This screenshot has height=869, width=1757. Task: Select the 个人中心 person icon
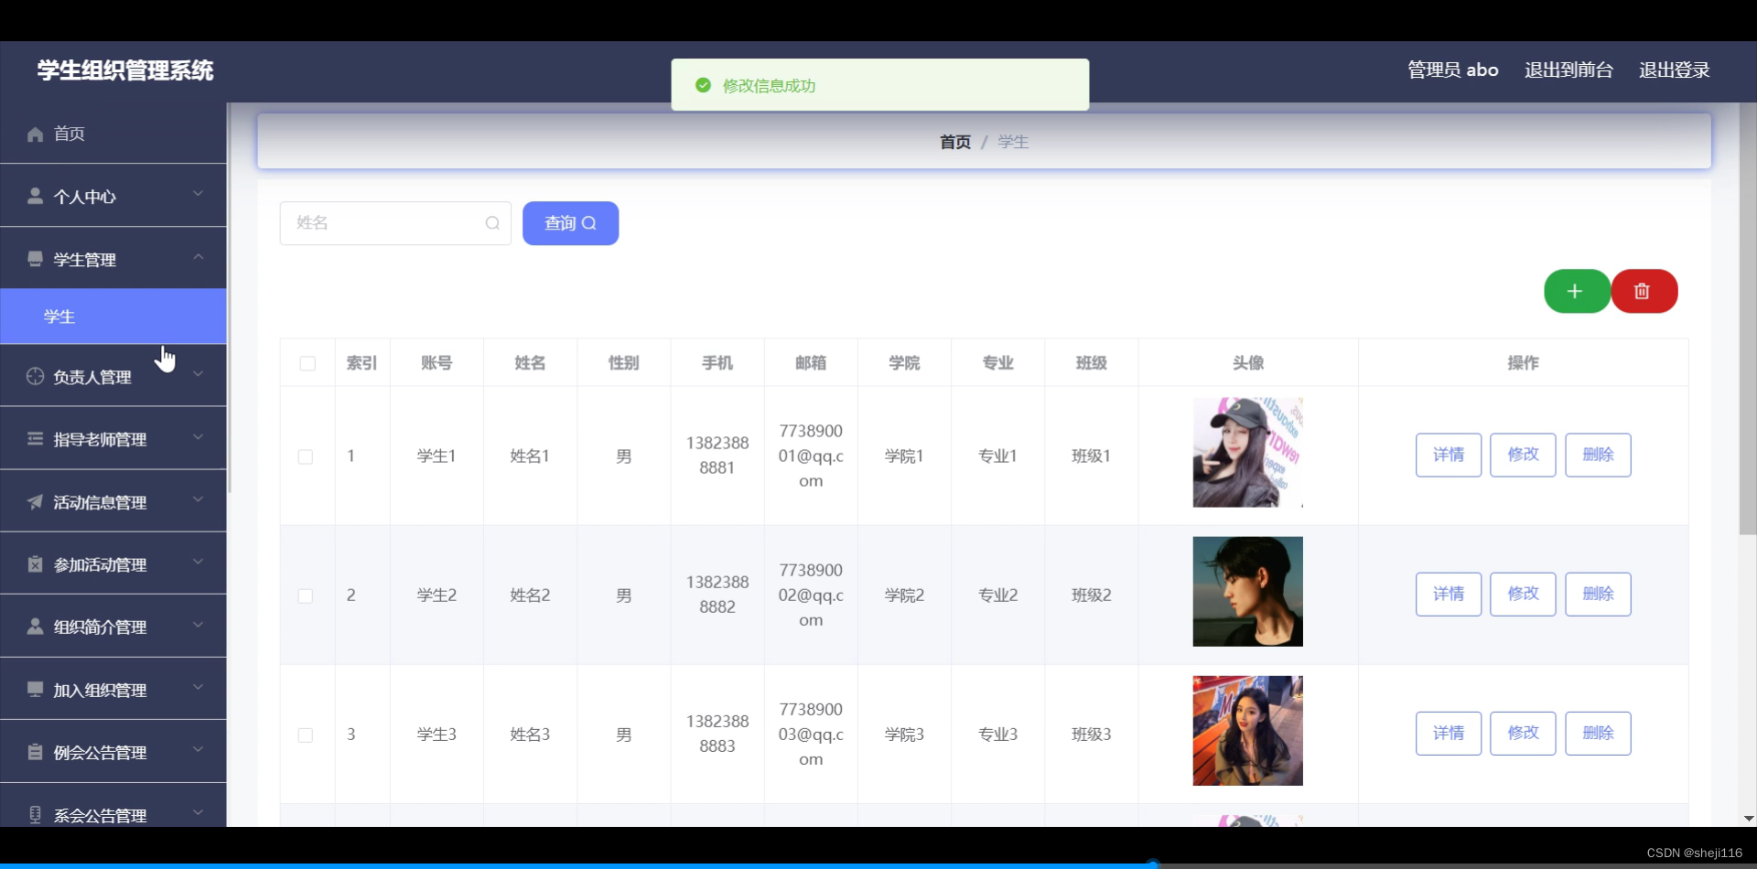(35, 195)
